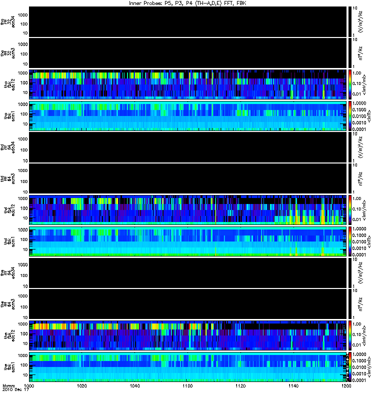Select the tha fff 32 edc34 panel label
The width and height of the screenshot is (375, 400).
coord(7,22)
